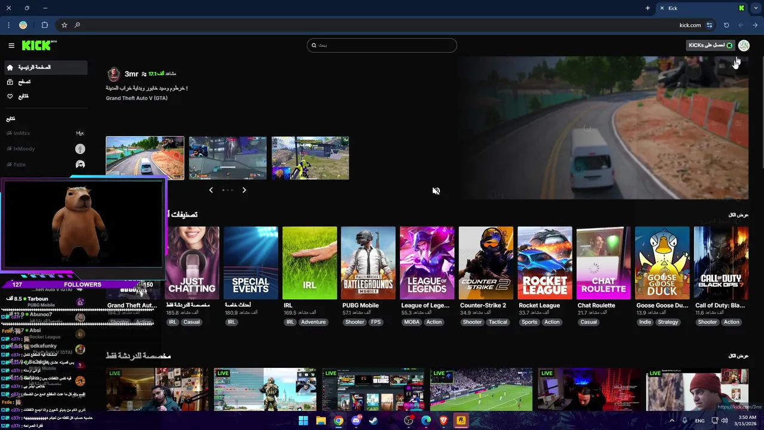View all top categories
Image resolution: width=764 pixels, height=430 pixels.
coord(738,215)
